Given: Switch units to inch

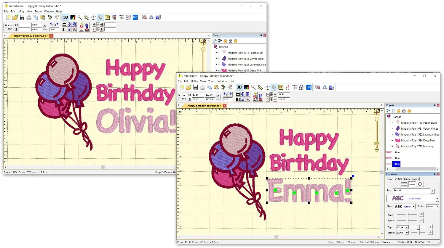Looking at the screenshot, I should tap(180, 99).
